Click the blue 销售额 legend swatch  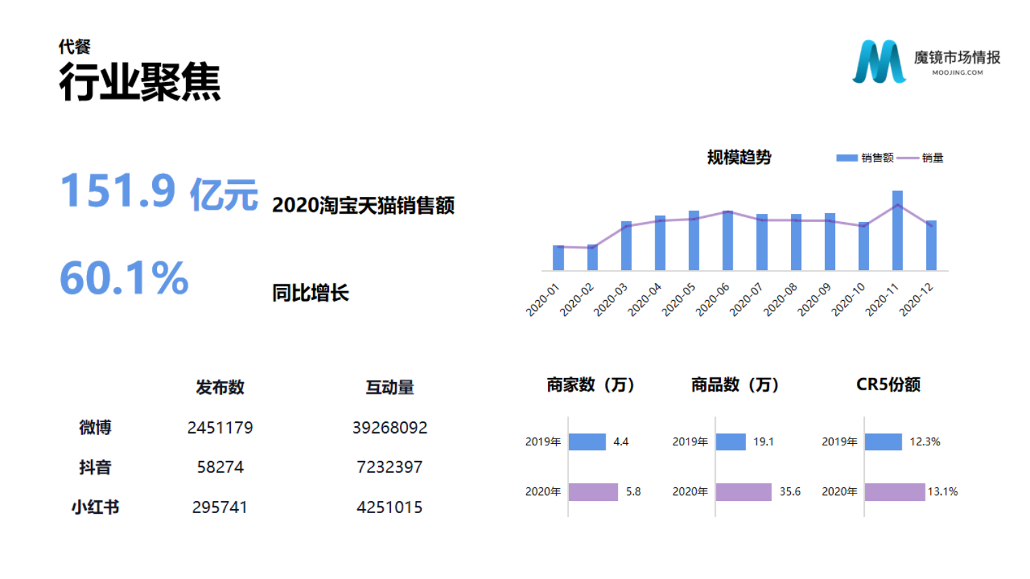(x=846, y=158)
